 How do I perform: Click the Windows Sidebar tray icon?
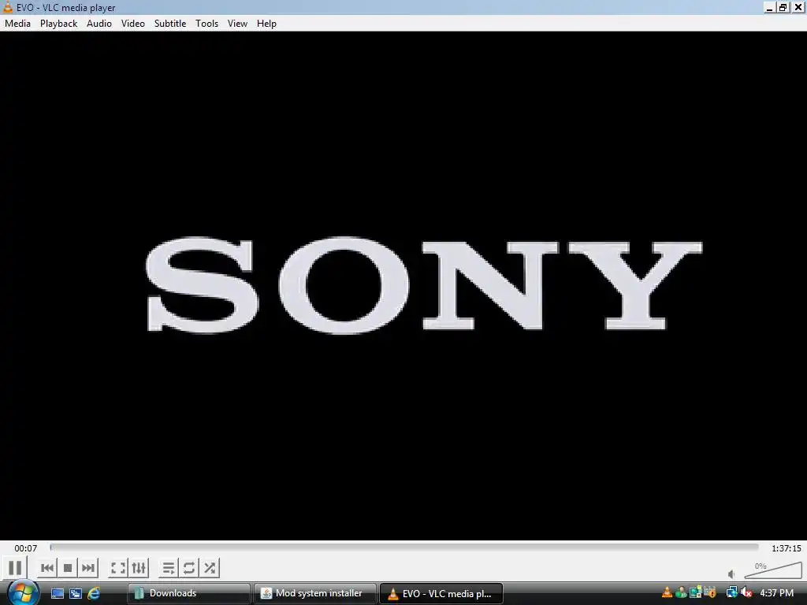[x=695, y=592]
